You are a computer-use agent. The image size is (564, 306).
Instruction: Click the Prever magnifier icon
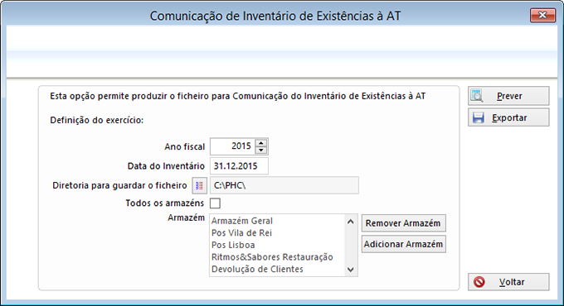[x=477, y=96]
